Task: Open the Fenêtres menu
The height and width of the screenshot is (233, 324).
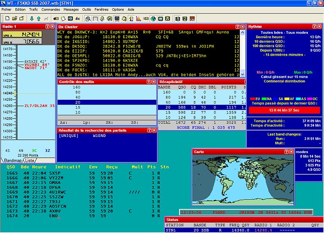Action: click(101, 9)
